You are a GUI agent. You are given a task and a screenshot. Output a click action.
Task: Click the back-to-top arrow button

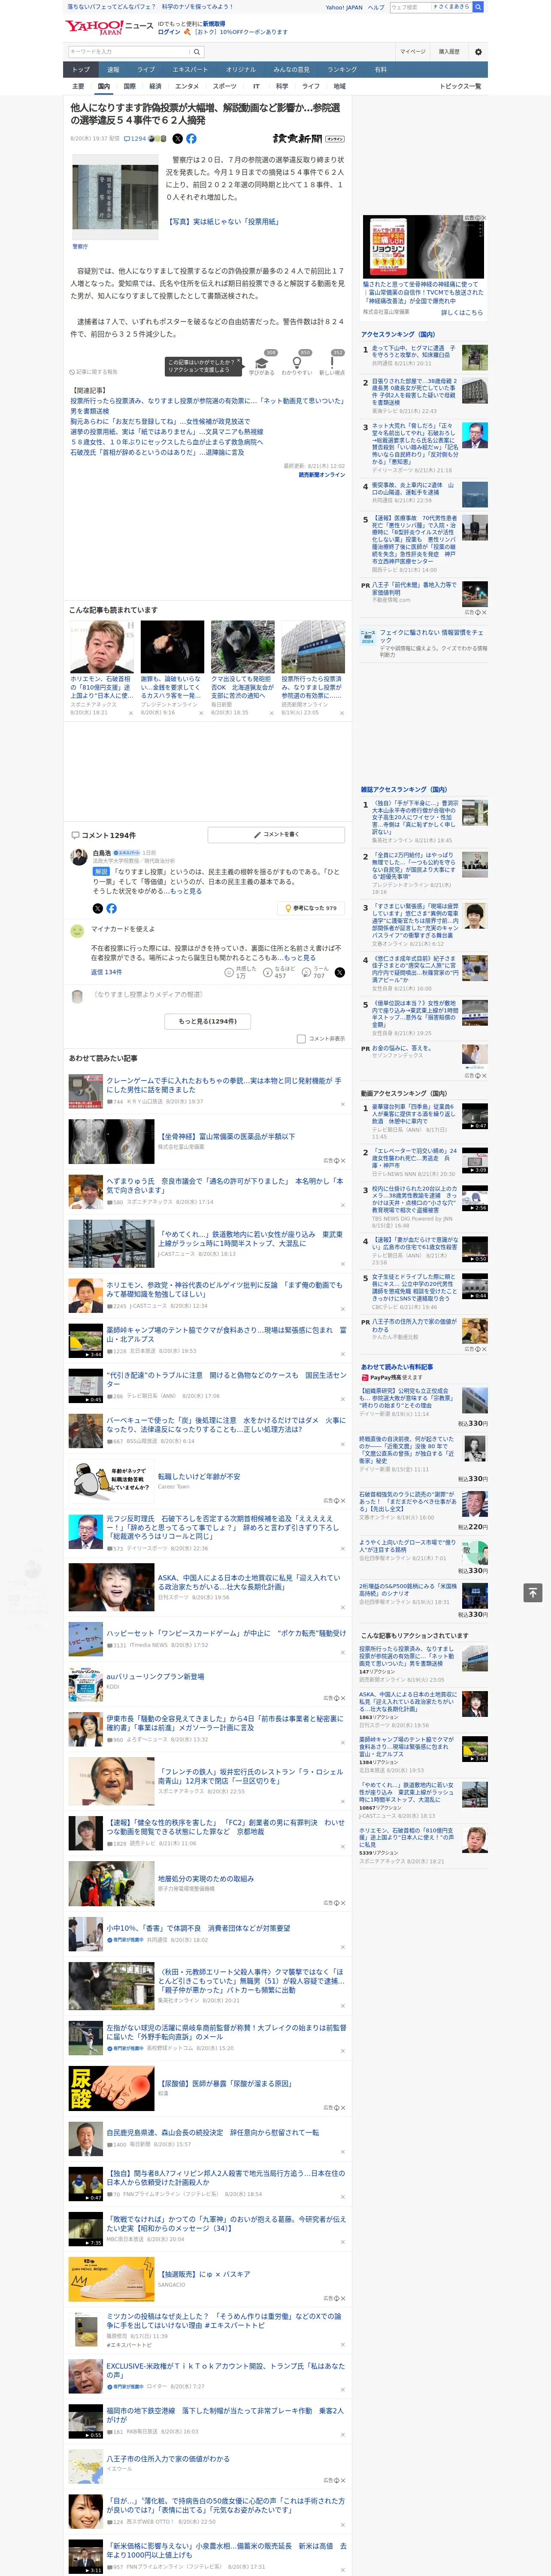(533, 1593)
